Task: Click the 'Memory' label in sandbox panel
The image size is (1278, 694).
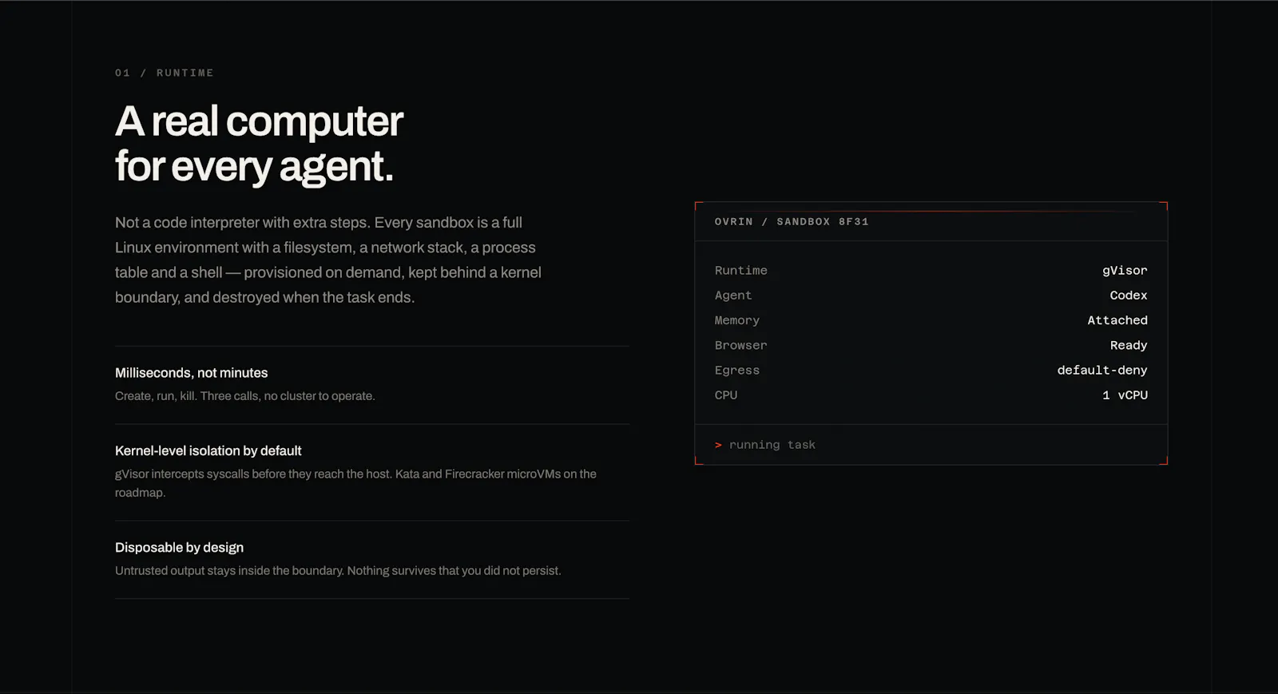Action: click(736, 320)
